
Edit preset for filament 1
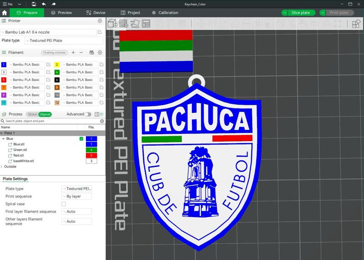point(48,64)
